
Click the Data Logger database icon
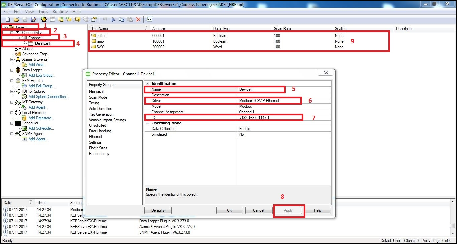[18, 70]
